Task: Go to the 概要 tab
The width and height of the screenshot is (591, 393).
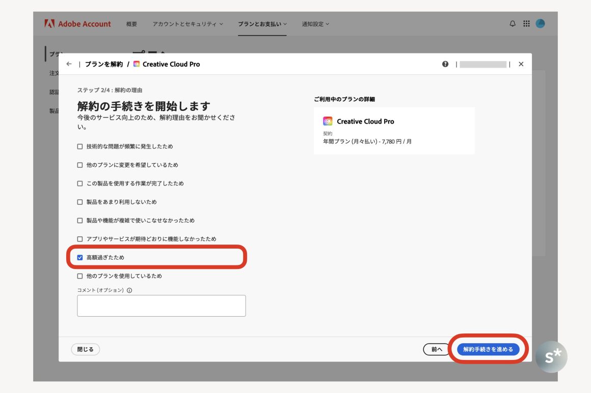Action: click(131, 24)
